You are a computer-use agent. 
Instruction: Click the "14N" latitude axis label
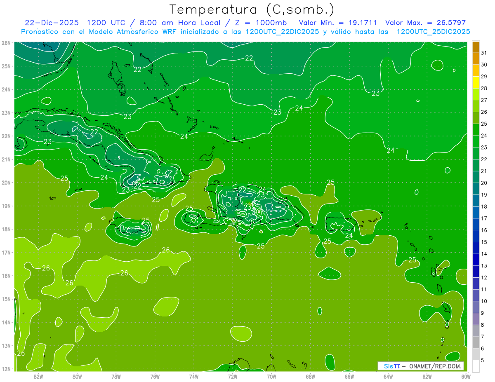pos(6,322)
